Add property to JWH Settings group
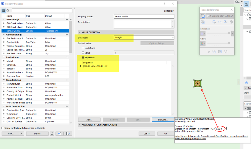This screenshot has height=149, width=251. (67, 19)
